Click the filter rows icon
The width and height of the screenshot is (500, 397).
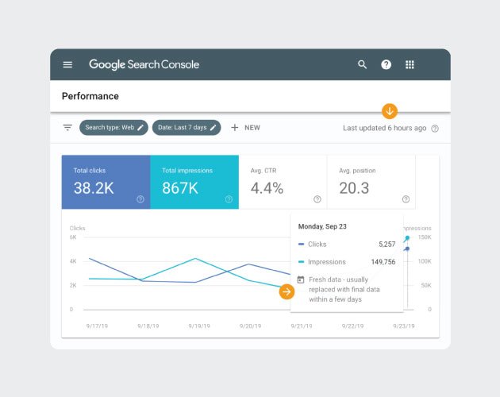pos(67,128)
